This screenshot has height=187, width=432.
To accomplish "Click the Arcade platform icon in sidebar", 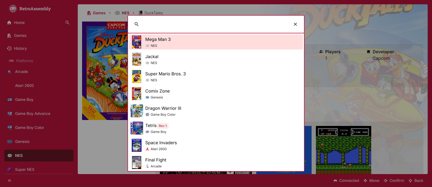I will click(10, 72).
